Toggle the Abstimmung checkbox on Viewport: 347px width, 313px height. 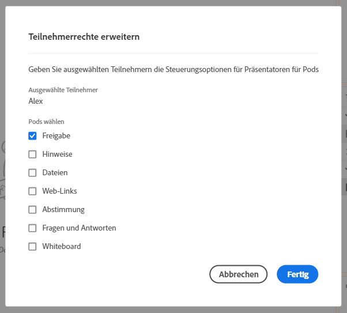[33, 210]
